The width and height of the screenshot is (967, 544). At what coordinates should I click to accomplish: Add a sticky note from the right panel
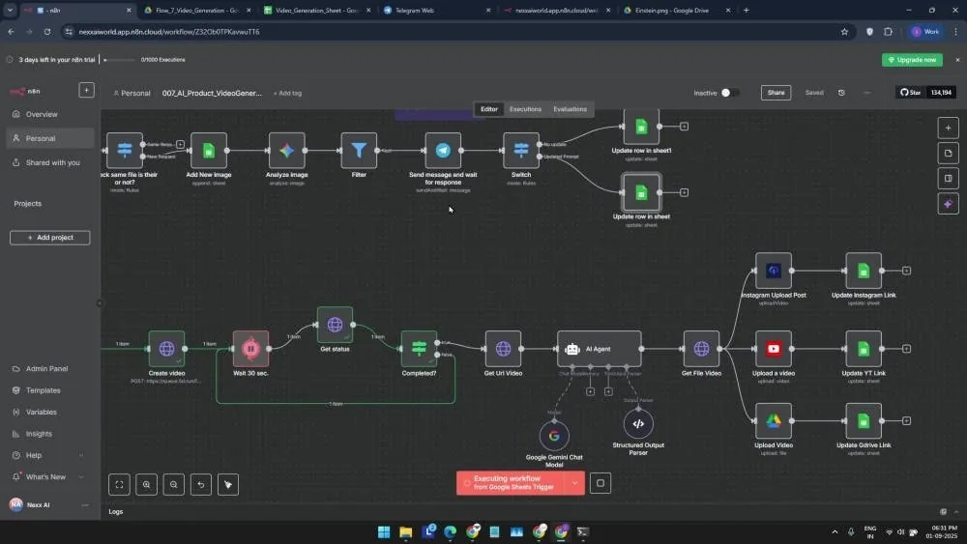[948, 154]
